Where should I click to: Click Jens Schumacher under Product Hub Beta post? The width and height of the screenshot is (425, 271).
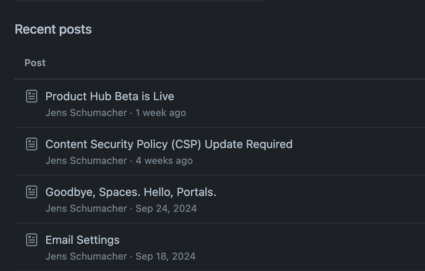point(86,113)
